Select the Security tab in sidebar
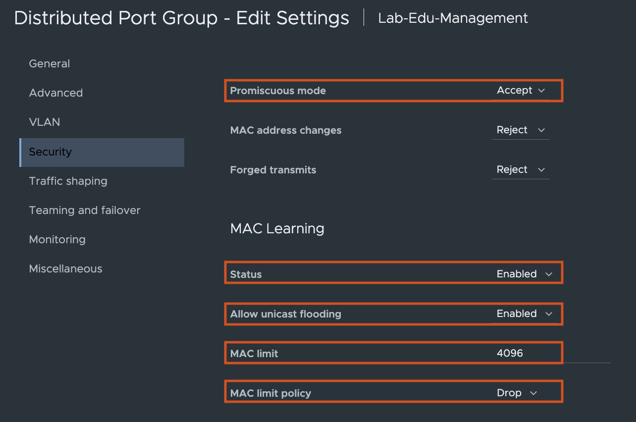This screenshot has width=636, height=422. 51,152
